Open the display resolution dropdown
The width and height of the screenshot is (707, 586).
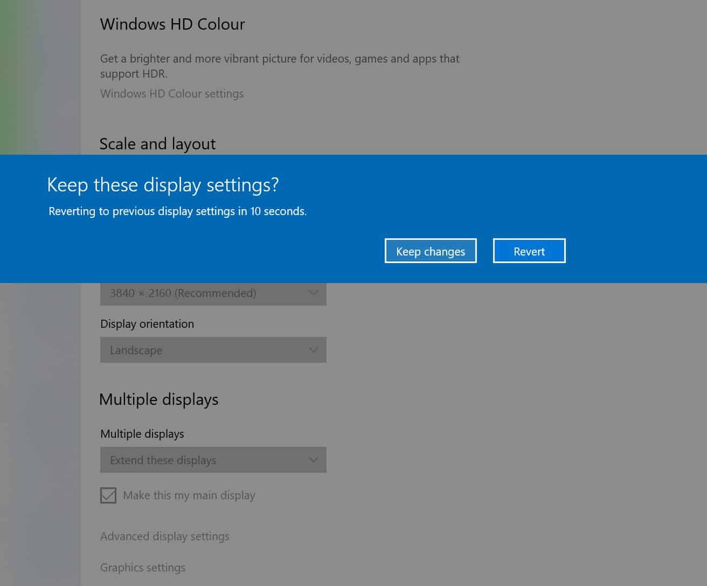click(213, 293)
